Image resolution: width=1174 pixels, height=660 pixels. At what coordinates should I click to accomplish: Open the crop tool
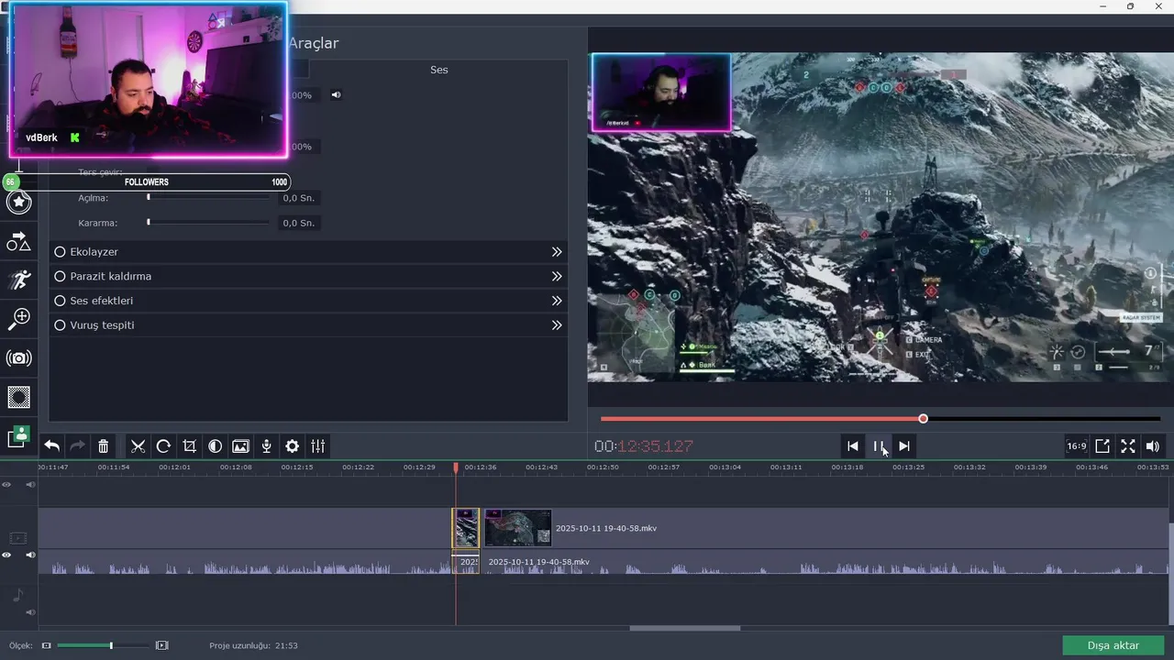tap(189, 445)
